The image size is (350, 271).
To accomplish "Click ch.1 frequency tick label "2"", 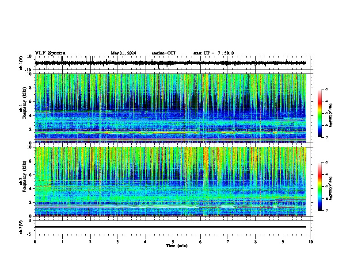I will (30, 129).
